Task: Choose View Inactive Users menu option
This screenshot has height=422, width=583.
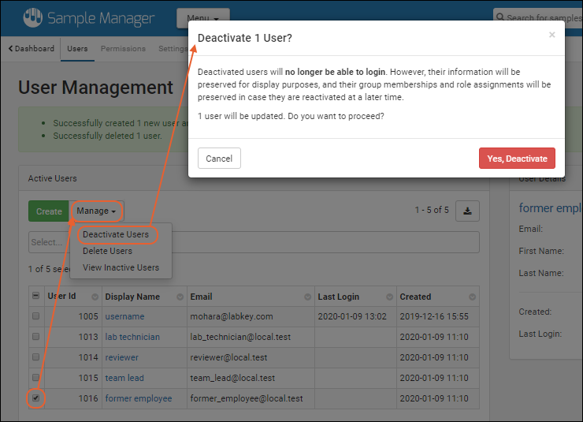Action: tap(121, 267)
